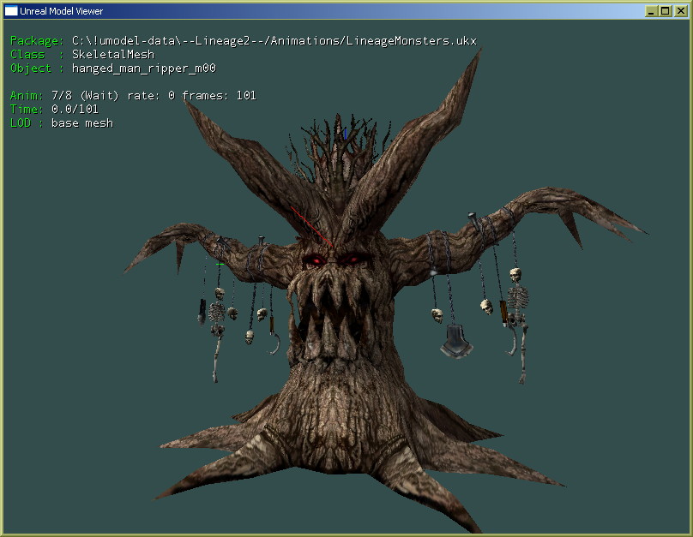The height and width of the screenshot is (537, 693).
Task: Click the Unreal Model Viewer title text
Action: tap(62, 11)
